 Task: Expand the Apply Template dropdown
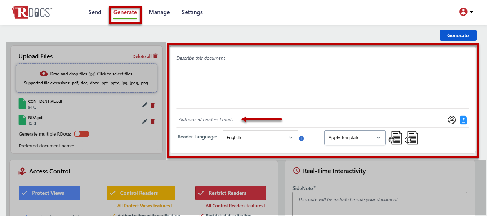tap(355, 138)
